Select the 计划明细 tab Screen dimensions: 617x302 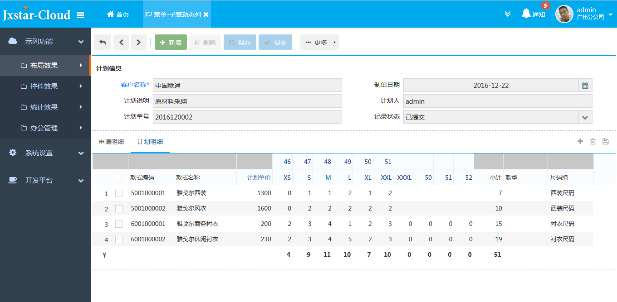tap(150, 142)
